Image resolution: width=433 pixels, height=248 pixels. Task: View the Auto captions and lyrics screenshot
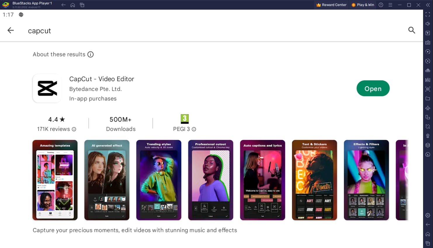[262, 180]
